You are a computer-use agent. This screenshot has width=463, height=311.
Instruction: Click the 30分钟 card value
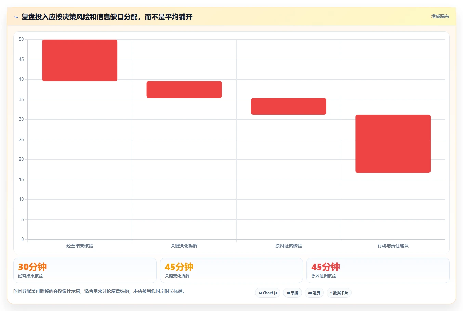pos(32,267)
